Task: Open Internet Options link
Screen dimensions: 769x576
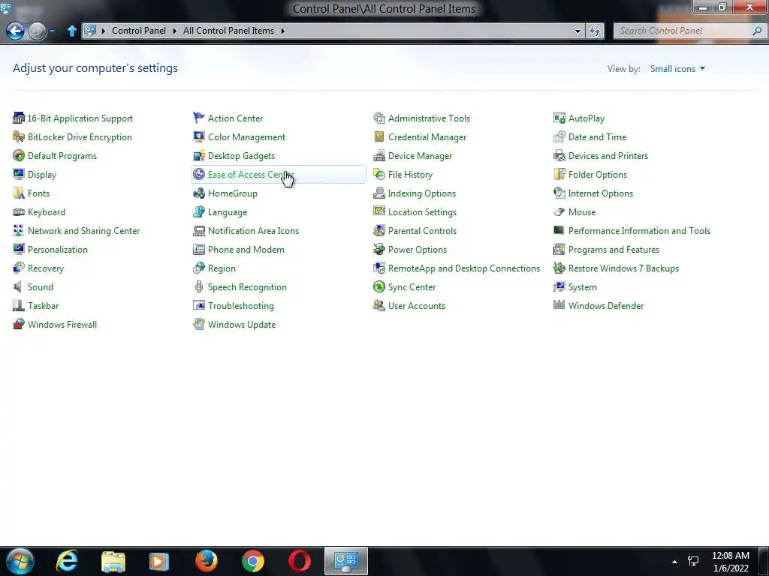Action: point(600,193)
